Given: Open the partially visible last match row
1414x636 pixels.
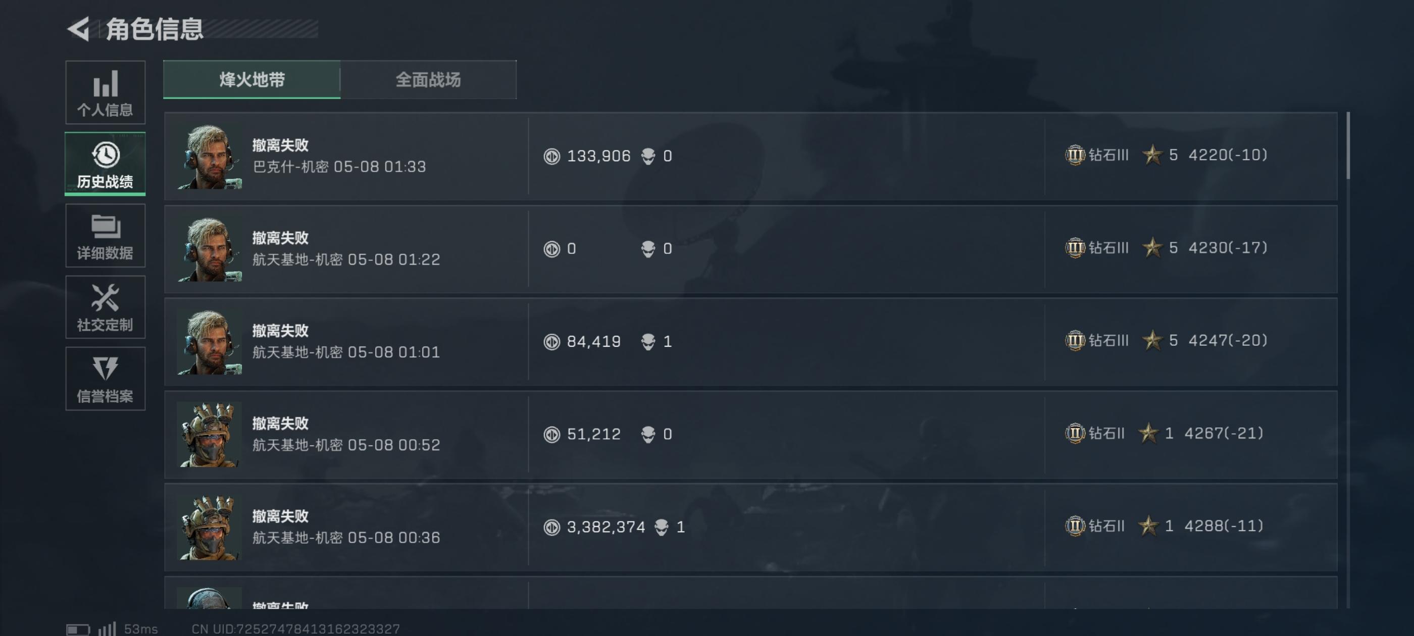Looking at the screenshot, I should click(750, 593).
